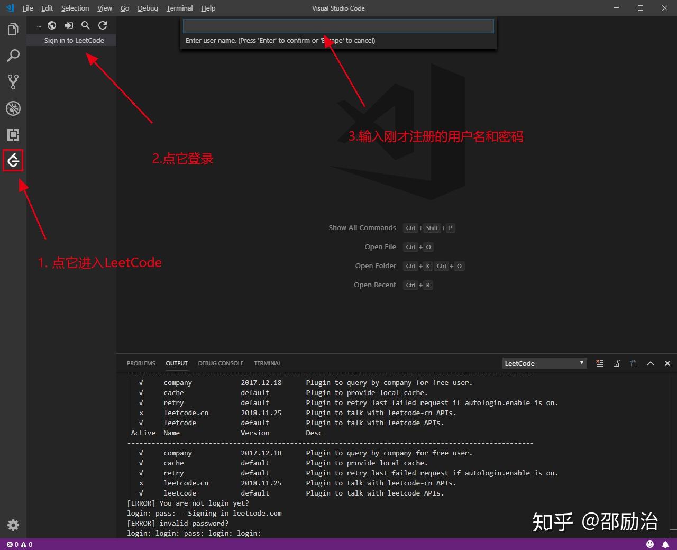The image size is (677, 550).
Task: Open the LeetCode view in the activity bar
Action: click(13, 161)
